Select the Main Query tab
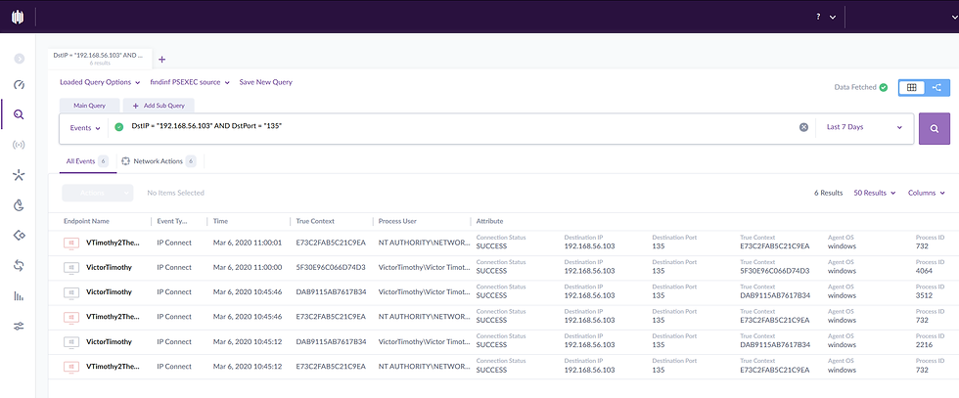 pos(89,106)
